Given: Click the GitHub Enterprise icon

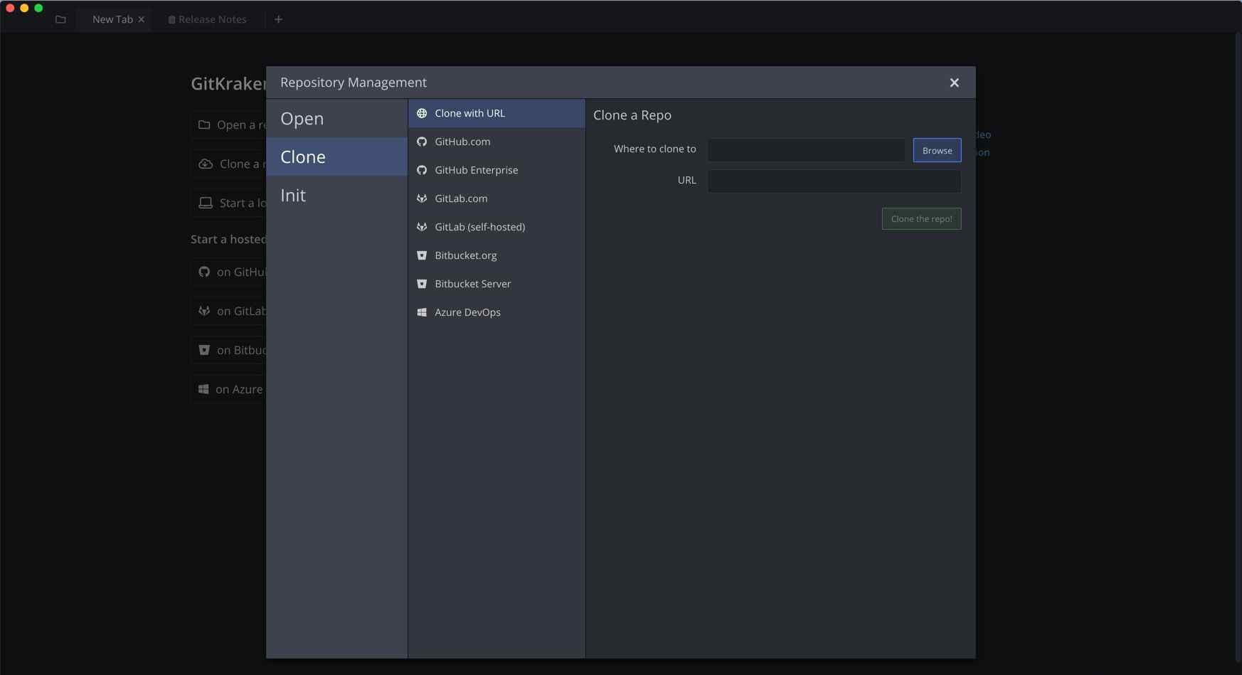Looking at the screenshot, I should pos(422,170).
